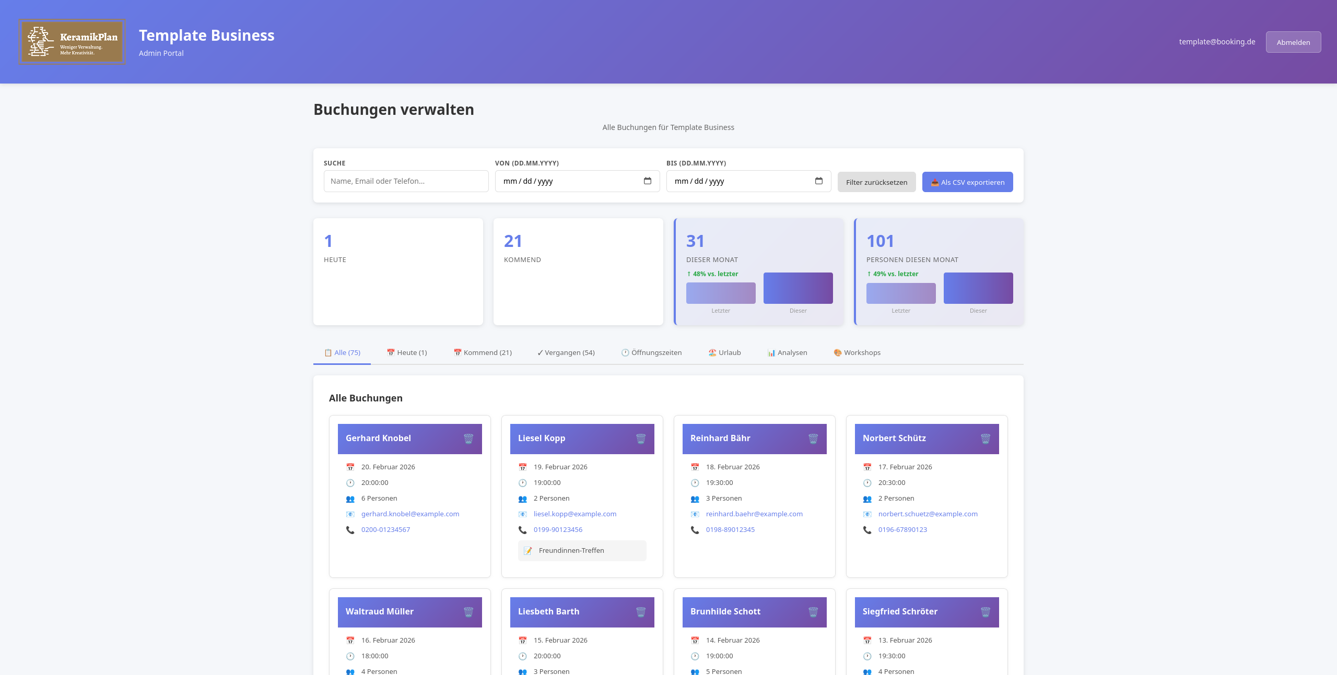Activate the Kommend bookings view

(x=483, y=352)
